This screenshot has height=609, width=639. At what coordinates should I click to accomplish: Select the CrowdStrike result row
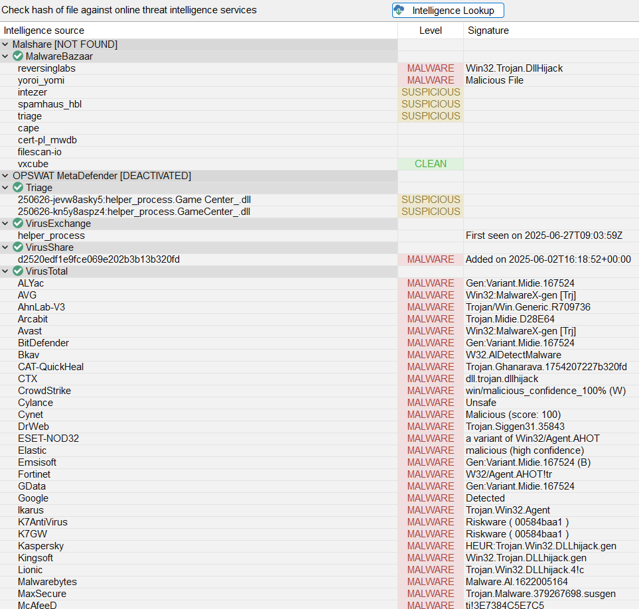point(44,391)
